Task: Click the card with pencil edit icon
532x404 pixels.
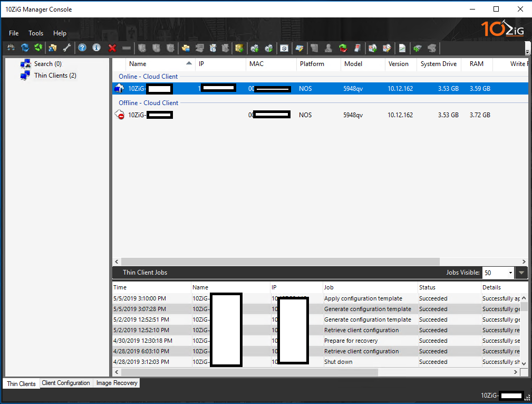Action: point(299,48)
